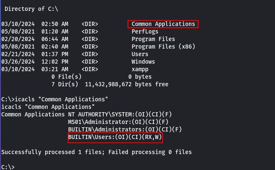This screenshot has width=275, height=170.
Task: Click the NT AUTHORITY\SYSTEM permission entry
Action: coord(120,115)
